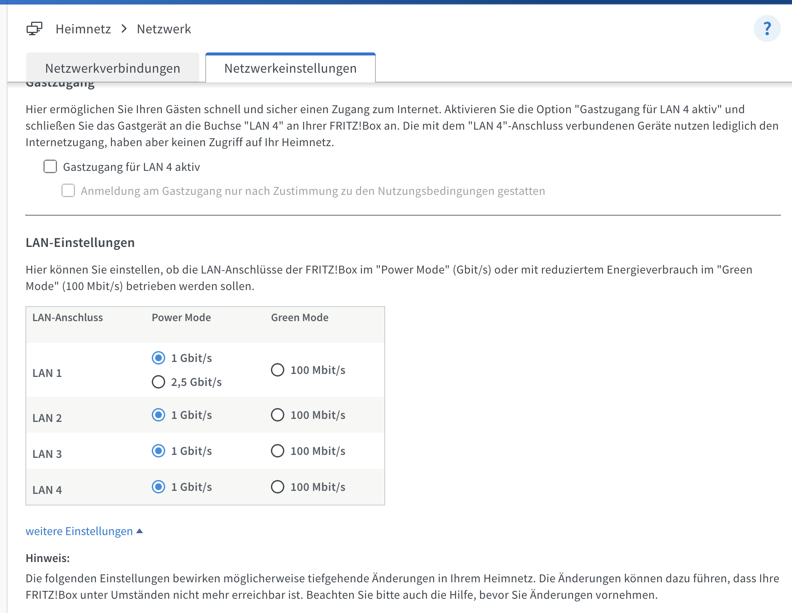Open the help question mark icon

point(767,28)
